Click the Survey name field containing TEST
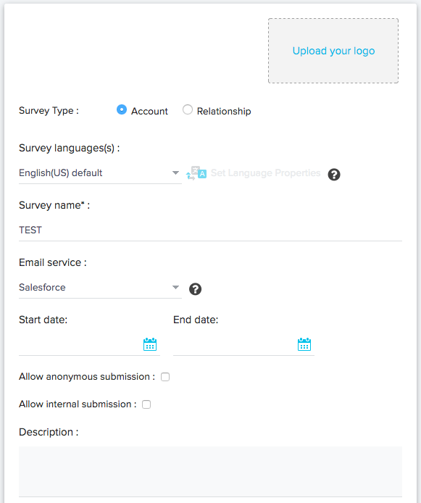This screenshot has height=503, width=421. pos(210,230)
